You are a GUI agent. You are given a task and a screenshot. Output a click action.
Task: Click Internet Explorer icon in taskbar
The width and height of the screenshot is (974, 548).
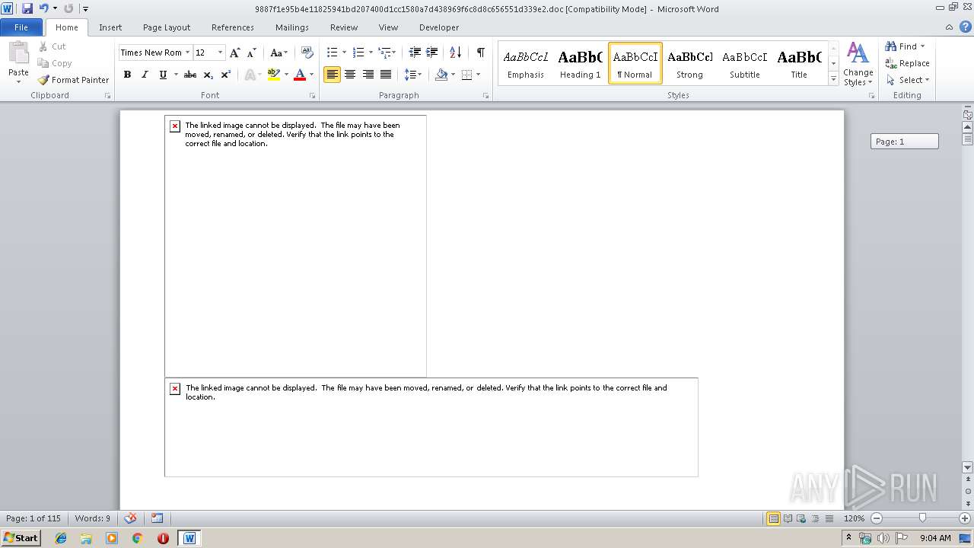click(61, 538)
